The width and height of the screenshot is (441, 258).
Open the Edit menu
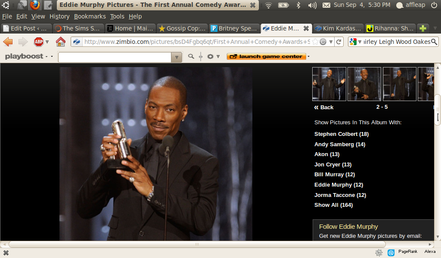coord(22,17)
